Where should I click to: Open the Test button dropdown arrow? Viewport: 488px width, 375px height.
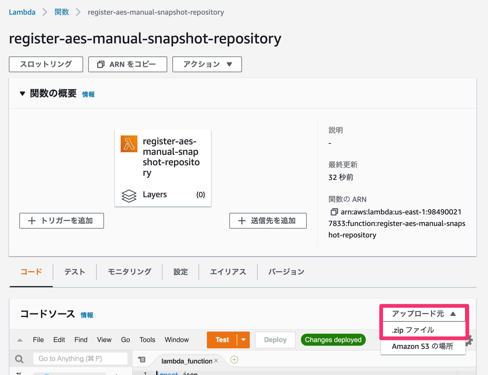(243, 340)
